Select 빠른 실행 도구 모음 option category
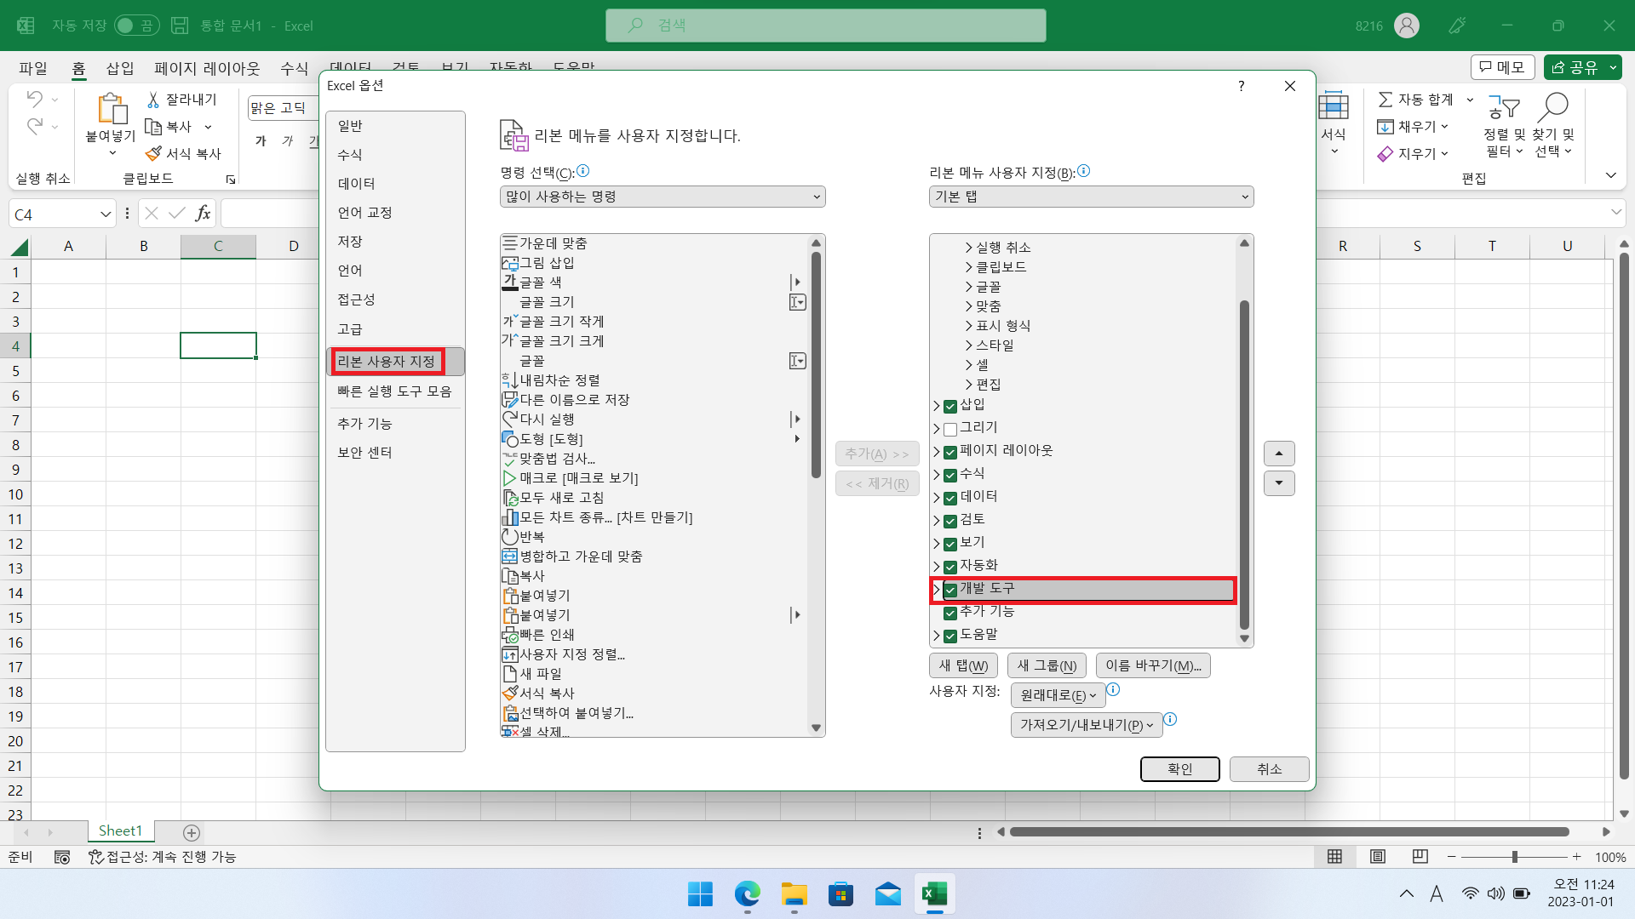This screenshot has height=919, width=1635. tap(394, 391)
